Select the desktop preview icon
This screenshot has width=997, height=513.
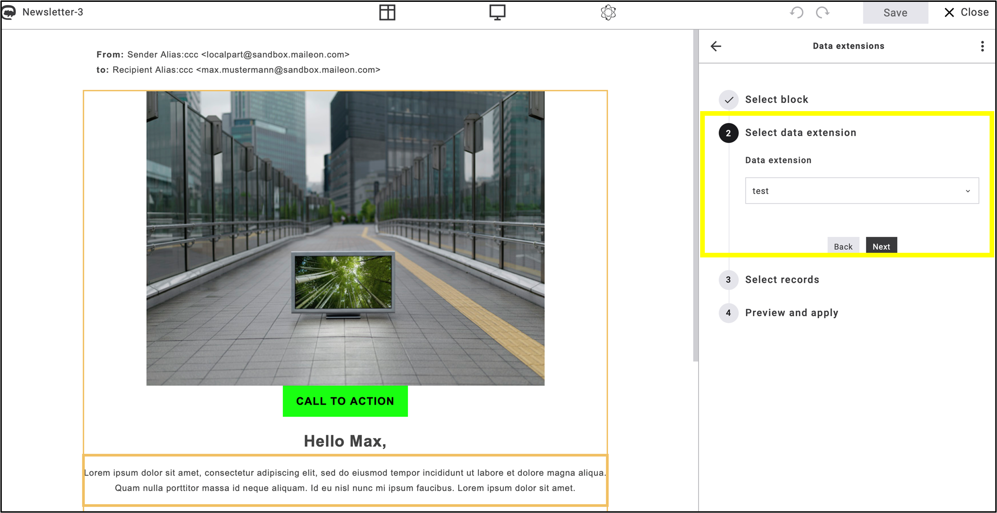[x=497, y=12]
